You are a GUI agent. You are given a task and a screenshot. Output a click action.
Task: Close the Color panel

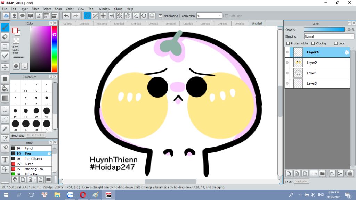(x=55, y=23)
